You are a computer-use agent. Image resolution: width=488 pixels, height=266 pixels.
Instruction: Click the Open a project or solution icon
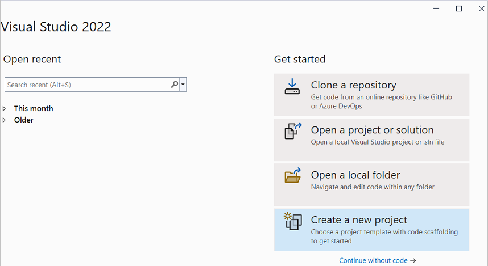pyautogui.click(x=292, y=131)
